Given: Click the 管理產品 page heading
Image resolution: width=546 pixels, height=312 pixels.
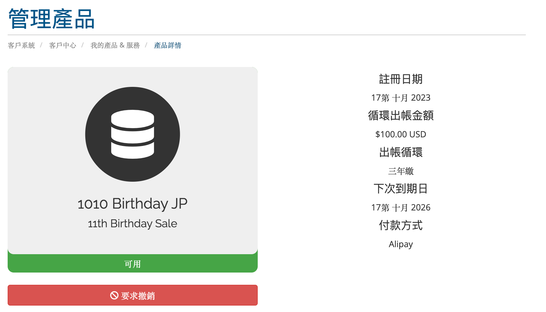Looking at the screenshot, I should point(51,19).
